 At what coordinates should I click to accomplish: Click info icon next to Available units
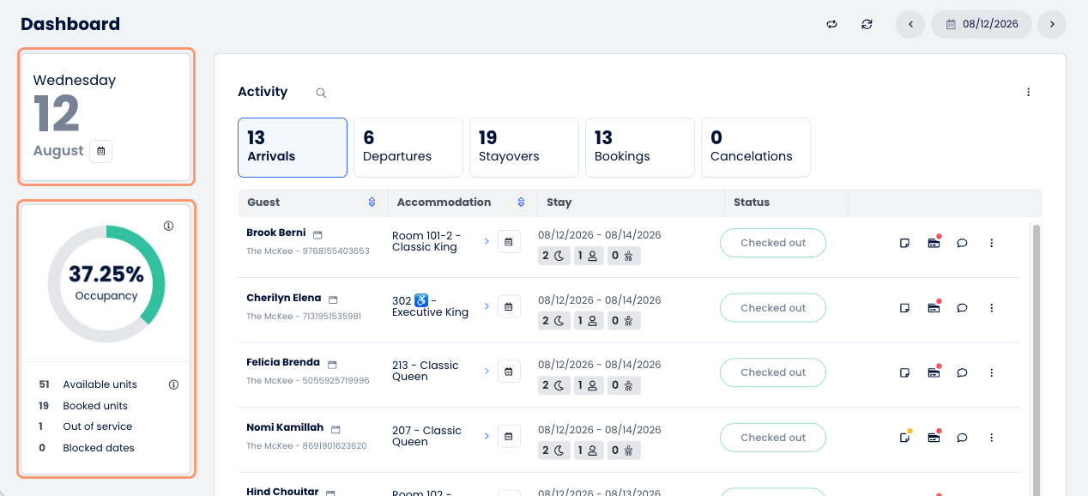pyautogui.click(x=173, y=384)
